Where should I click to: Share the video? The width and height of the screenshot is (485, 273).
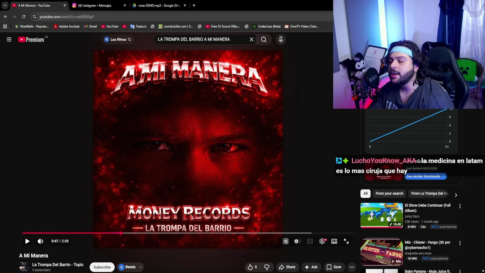287,267
